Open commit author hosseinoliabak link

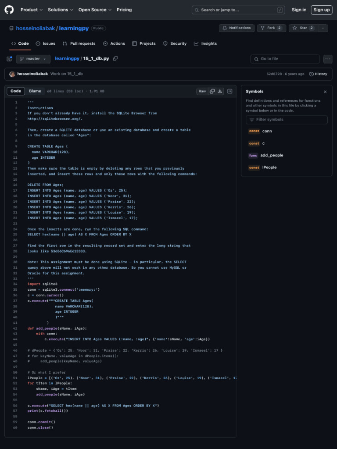click(x=32, y=74)
